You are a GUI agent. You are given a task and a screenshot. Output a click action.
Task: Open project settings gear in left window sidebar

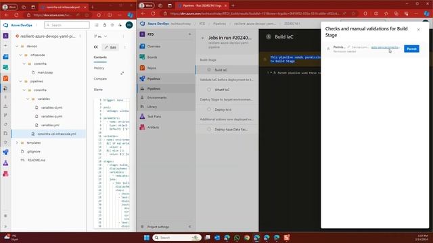5,216
